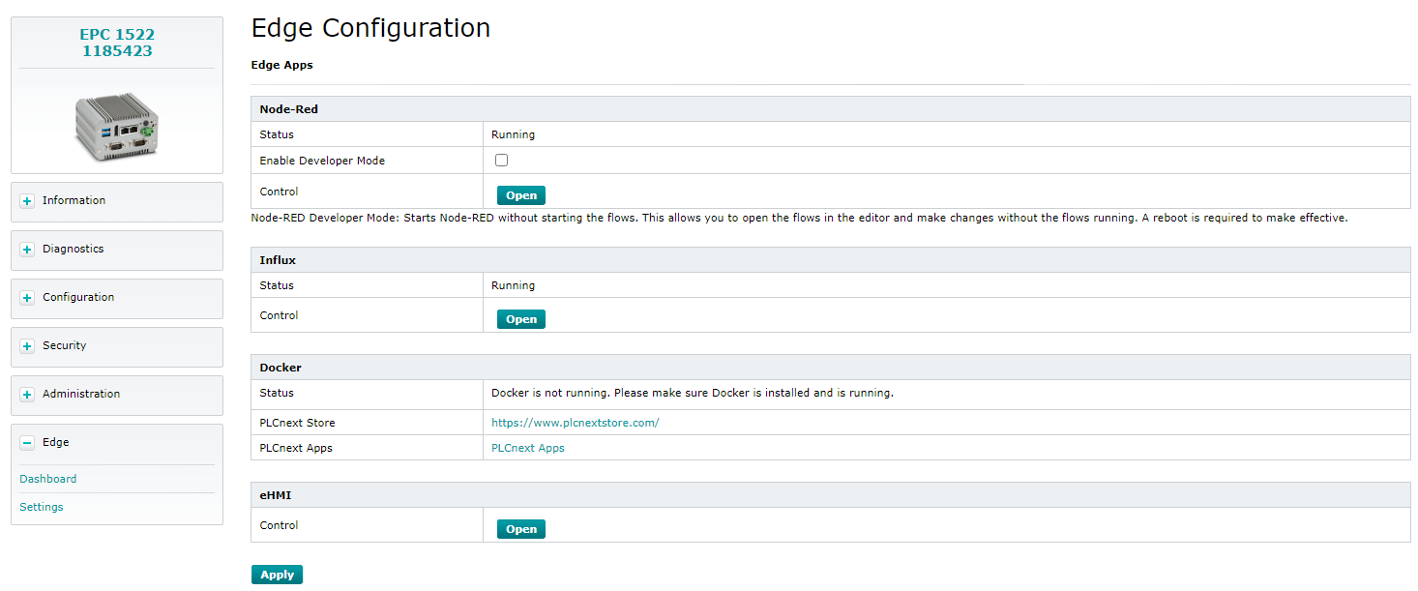Select the Information menu label
1418x591 pixels.
click(74, 200)
